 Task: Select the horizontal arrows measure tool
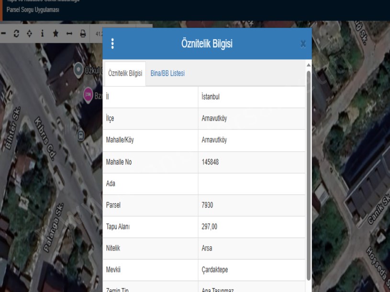click(x=69, y=34)
